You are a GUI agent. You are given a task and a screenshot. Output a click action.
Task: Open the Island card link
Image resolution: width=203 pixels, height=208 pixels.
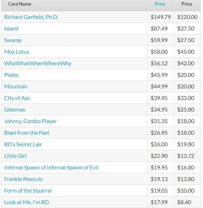coord(11,29)
